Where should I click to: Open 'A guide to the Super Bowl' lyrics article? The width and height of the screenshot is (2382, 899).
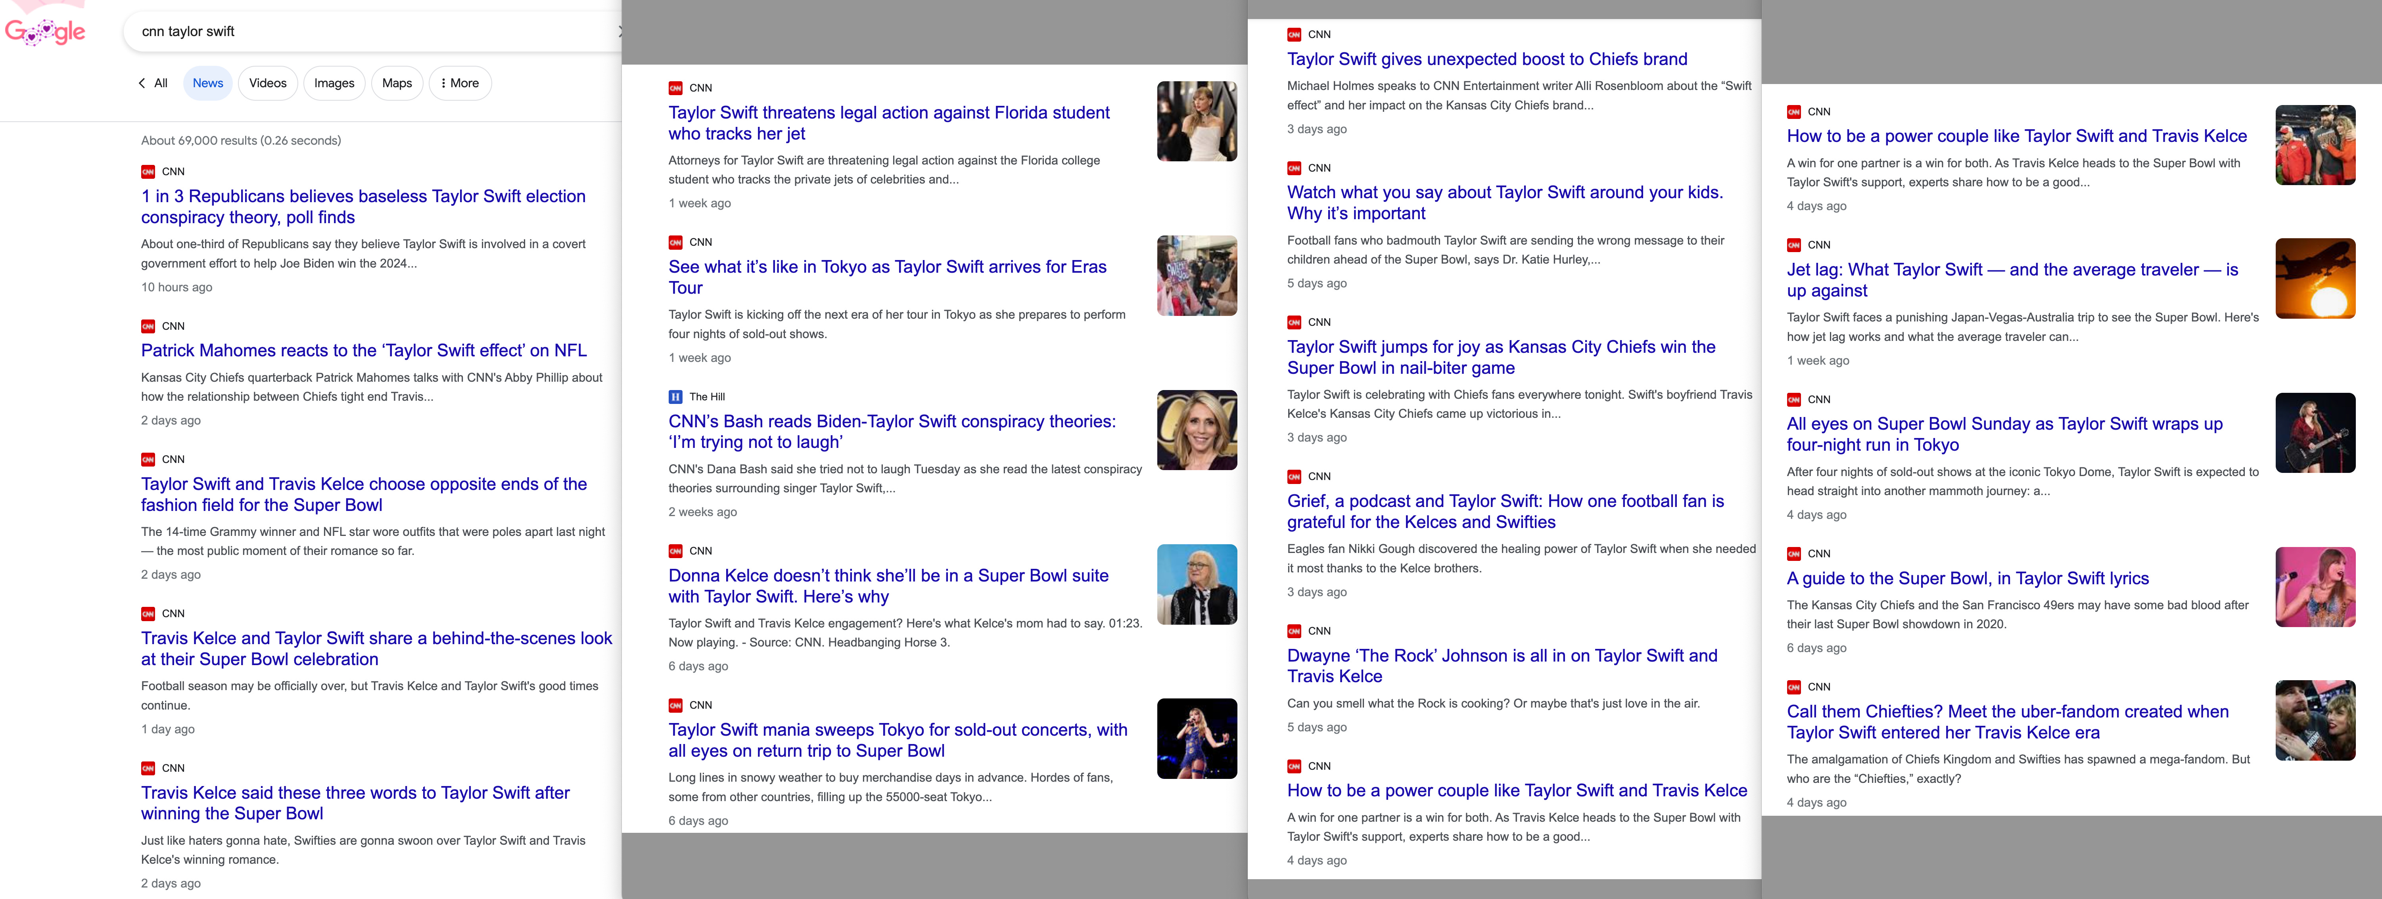(x=1968, y=578)
